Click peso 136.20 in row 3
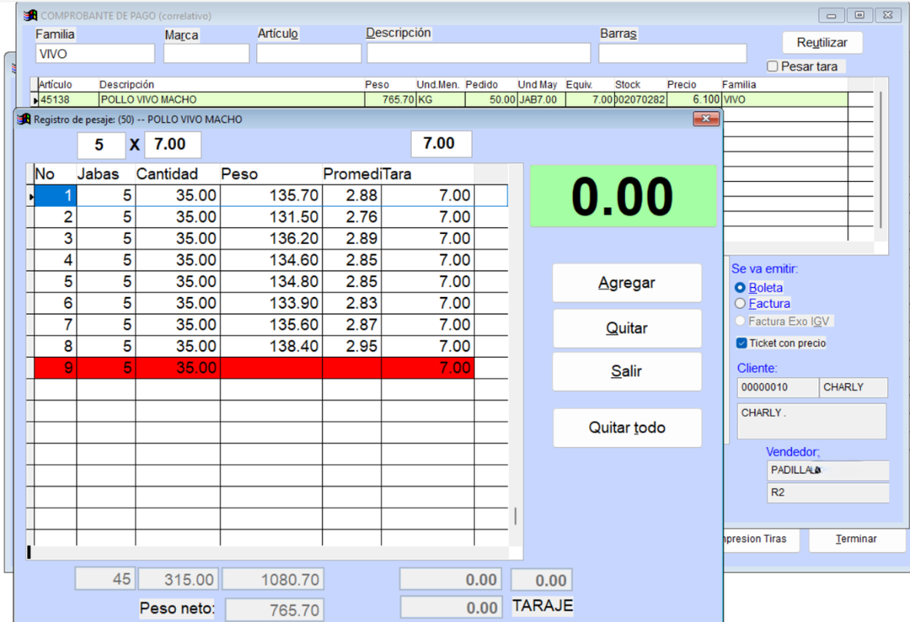The image size is (910, 622). pos(271,238)
